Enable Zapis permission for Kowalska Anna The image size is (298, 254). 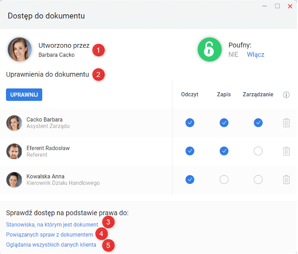point(224,180)
